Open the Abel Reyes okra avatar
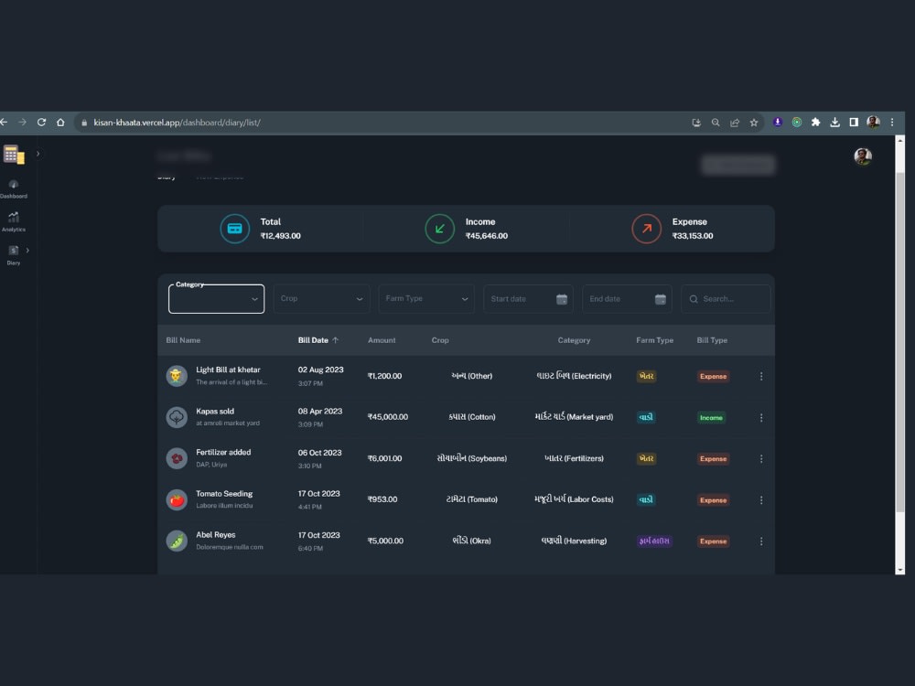Viewport: 915px width, 686px height. click(x=177, y=541)
